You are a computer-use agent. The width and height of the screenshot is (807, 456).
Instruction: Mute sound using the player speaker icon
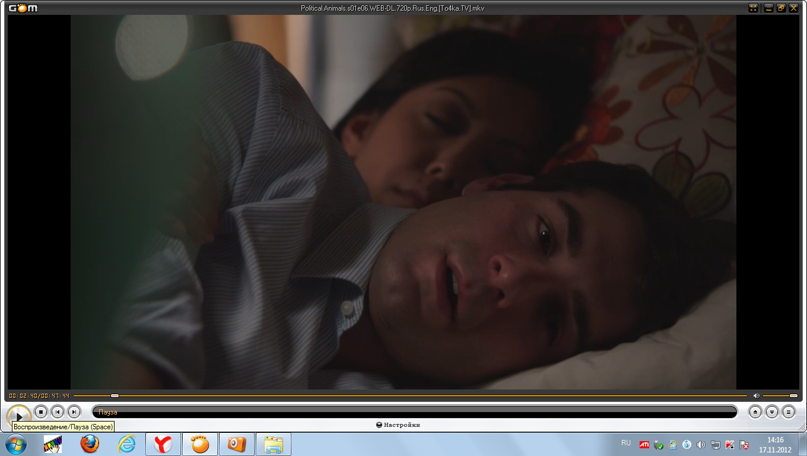[x=756, y=395]
